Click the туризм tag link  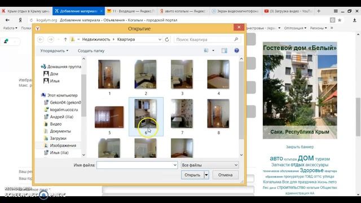pyautogui.click(x=322, y=159)
